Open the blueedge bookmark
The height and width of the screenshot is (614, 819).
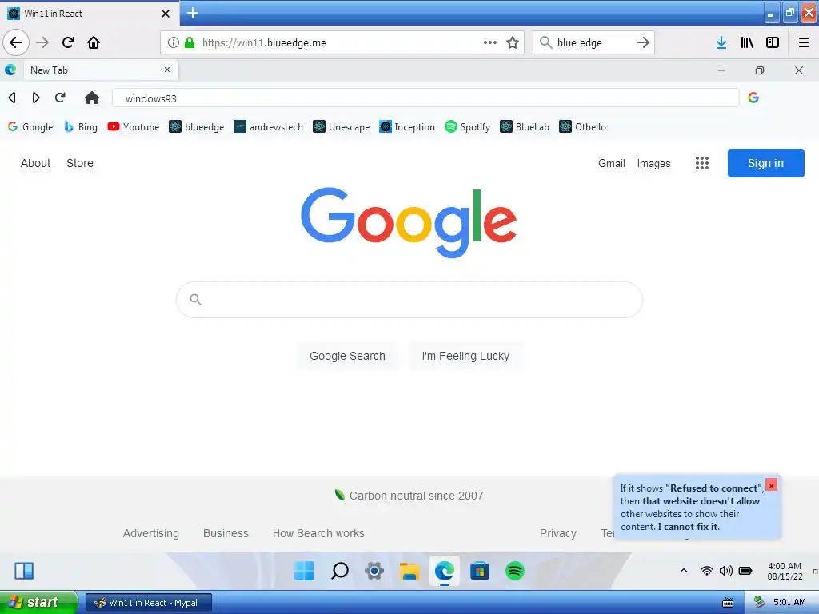tap(197, 127)
